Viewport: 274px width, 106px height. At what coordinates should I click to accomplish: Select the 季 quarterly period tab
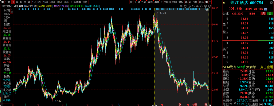coord(25,2)
